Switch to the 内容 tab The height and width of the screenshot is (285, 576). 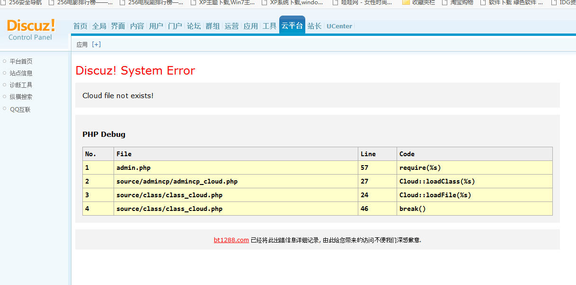coord(137,26)
